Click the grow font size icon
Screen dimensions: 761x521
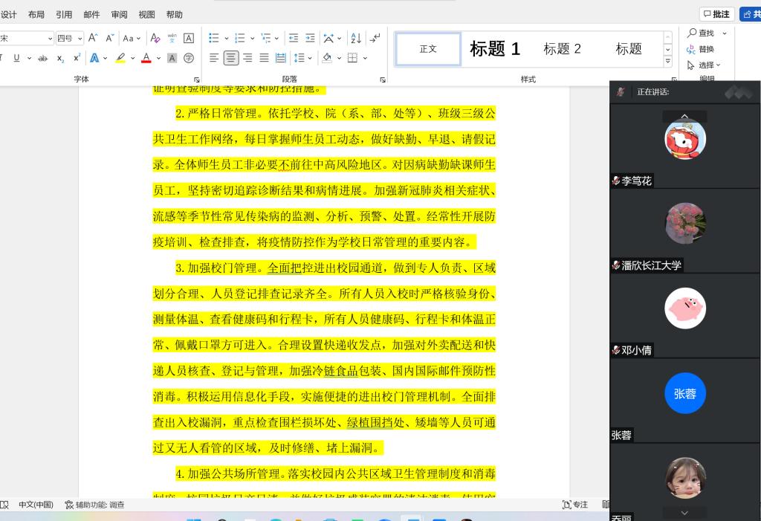pyautogui.click(x=93, y=38)
